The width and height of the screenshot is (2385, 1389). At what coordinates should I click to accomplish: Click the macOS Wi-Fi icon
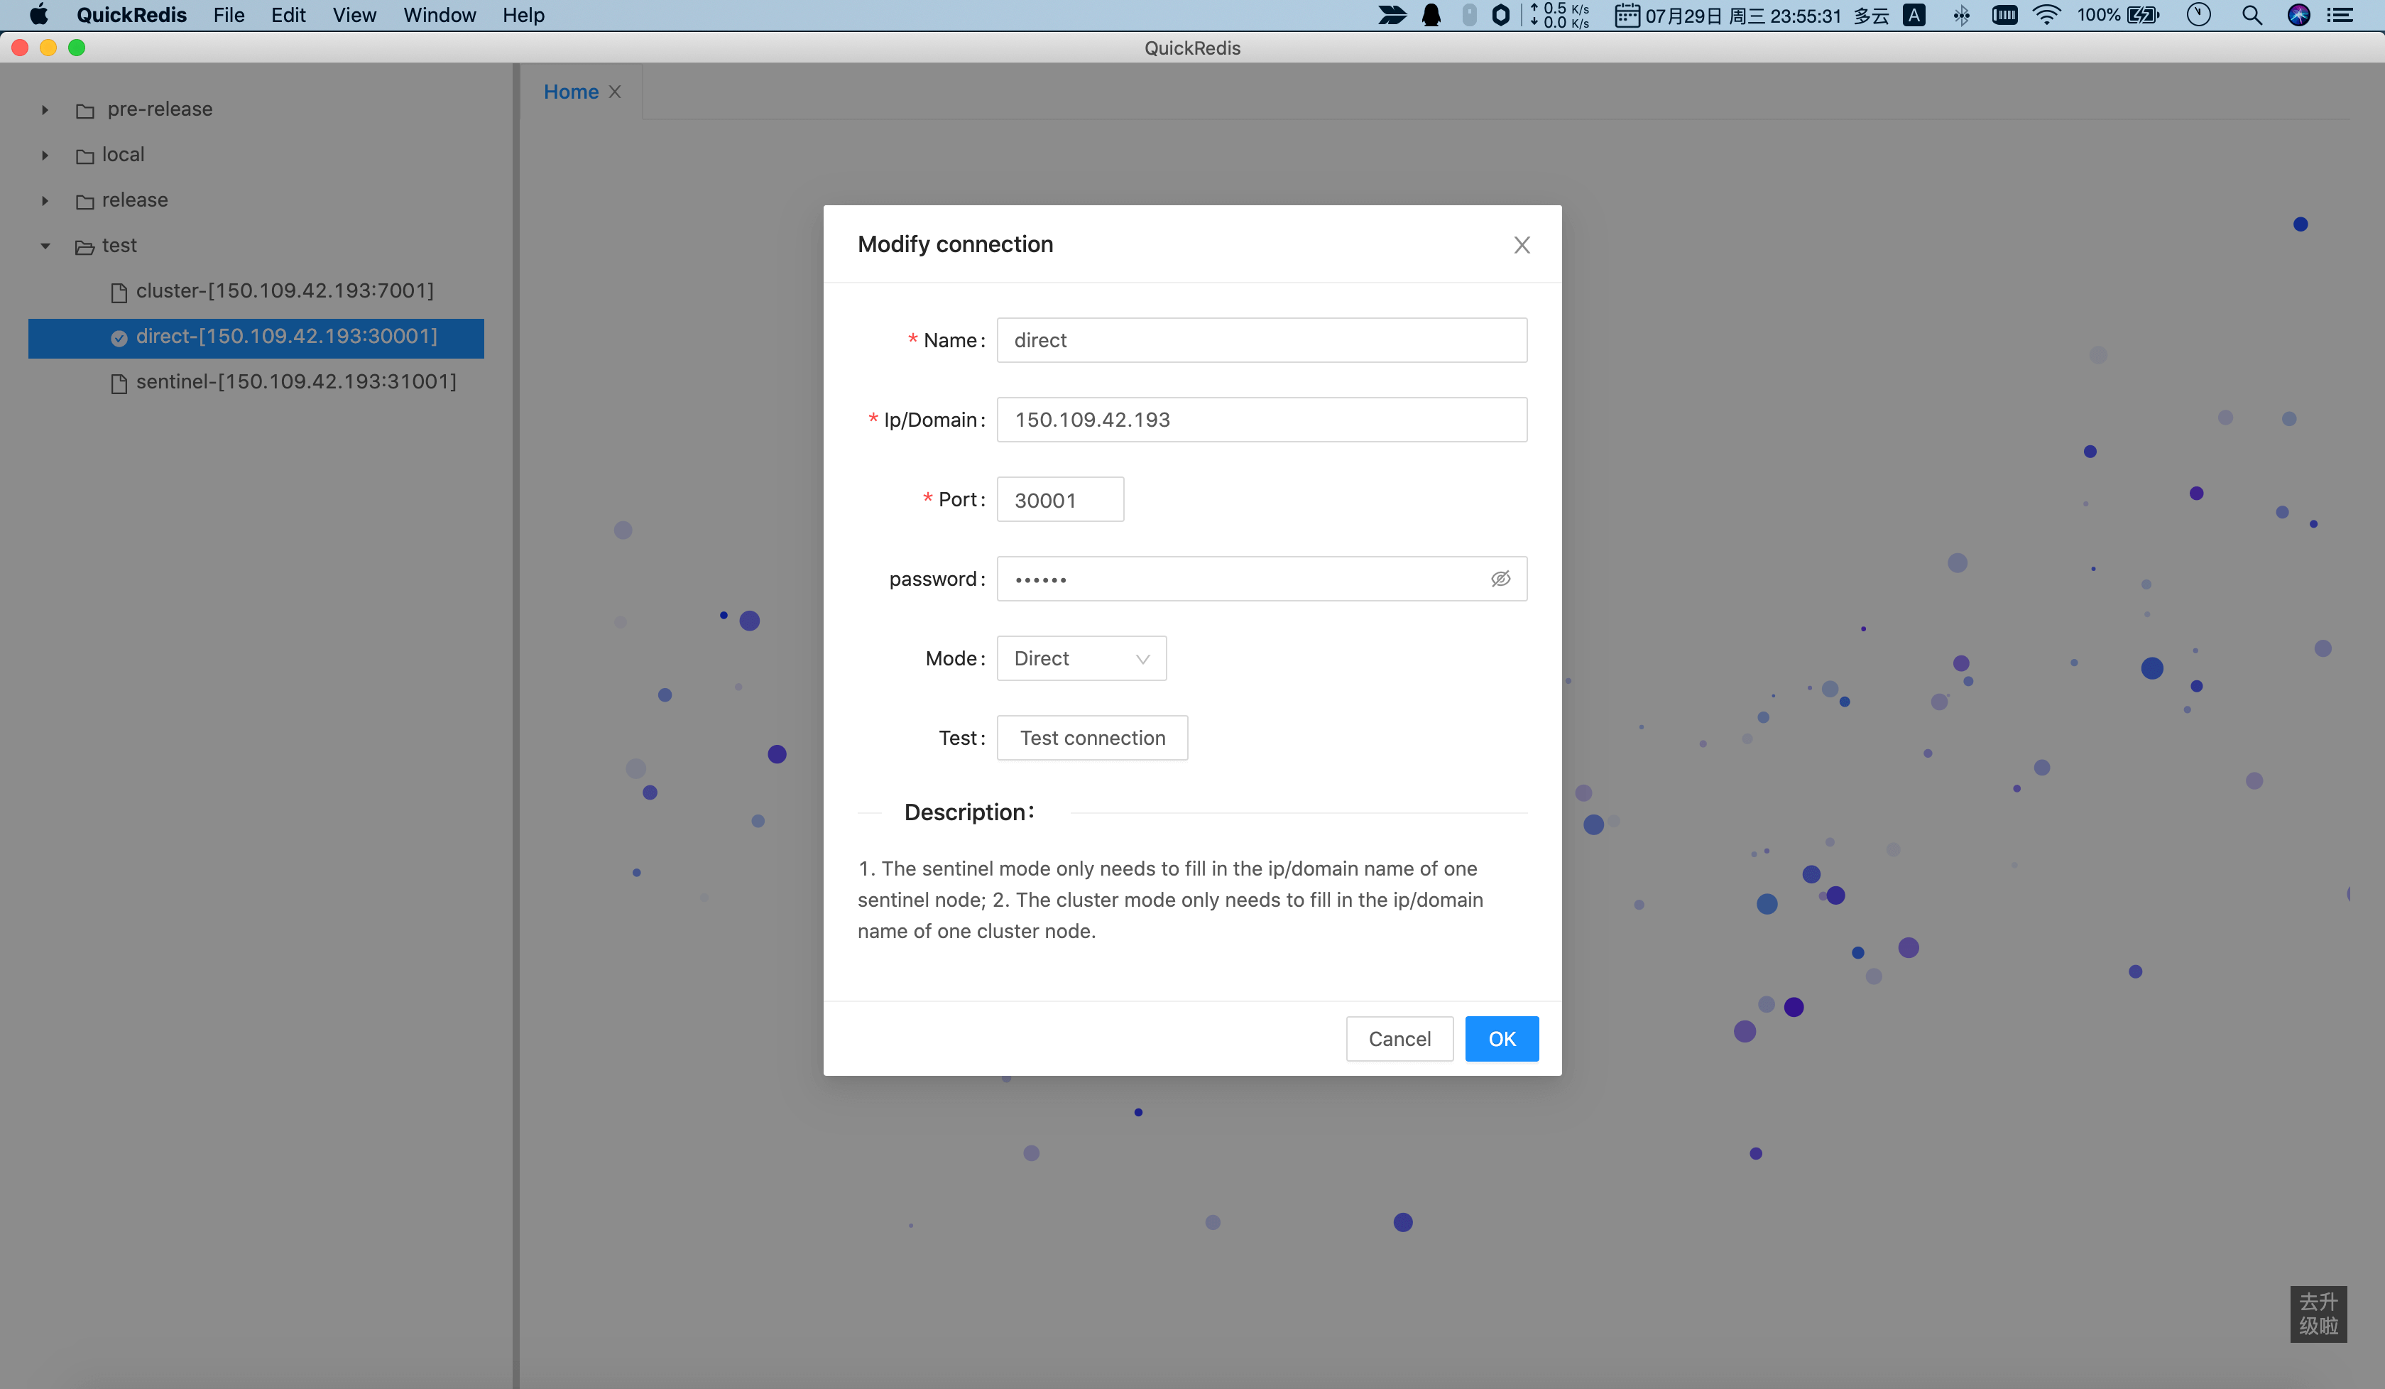[2049, 15]
